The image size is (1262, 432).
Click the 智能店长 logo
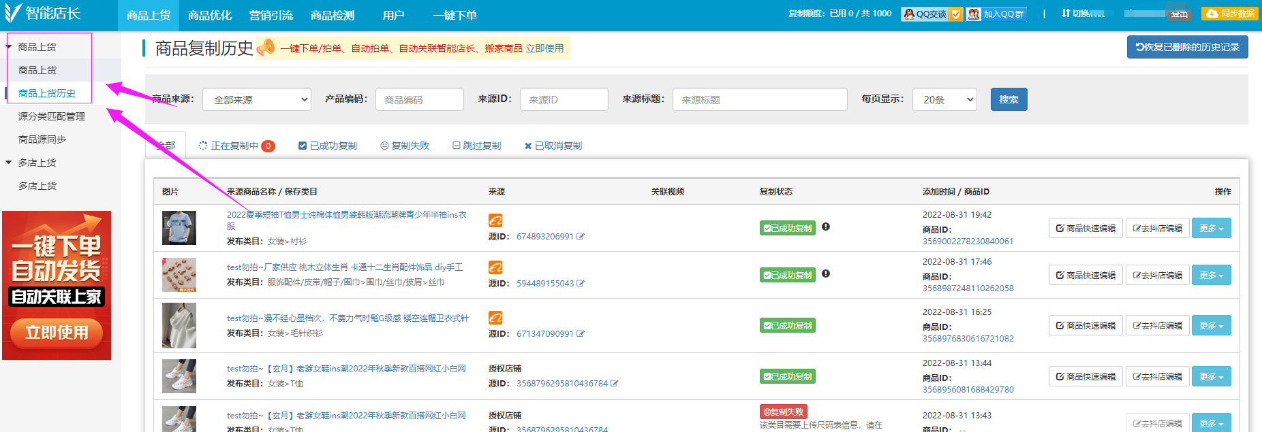(x=42, y=14)
